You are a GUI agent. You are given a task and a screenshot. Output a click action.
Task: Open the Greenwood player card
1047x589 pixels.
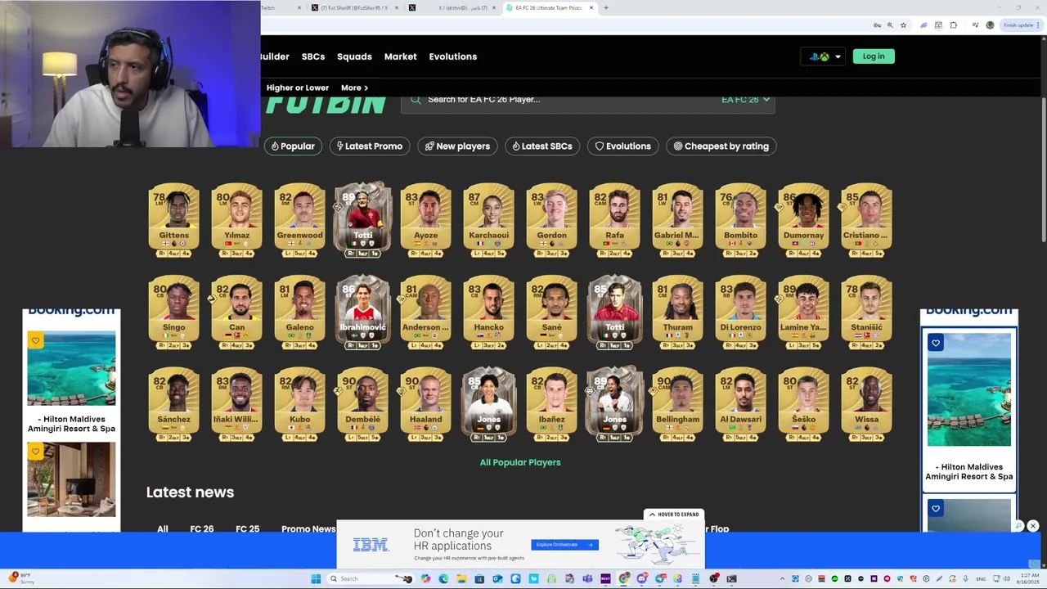point(299,221)
